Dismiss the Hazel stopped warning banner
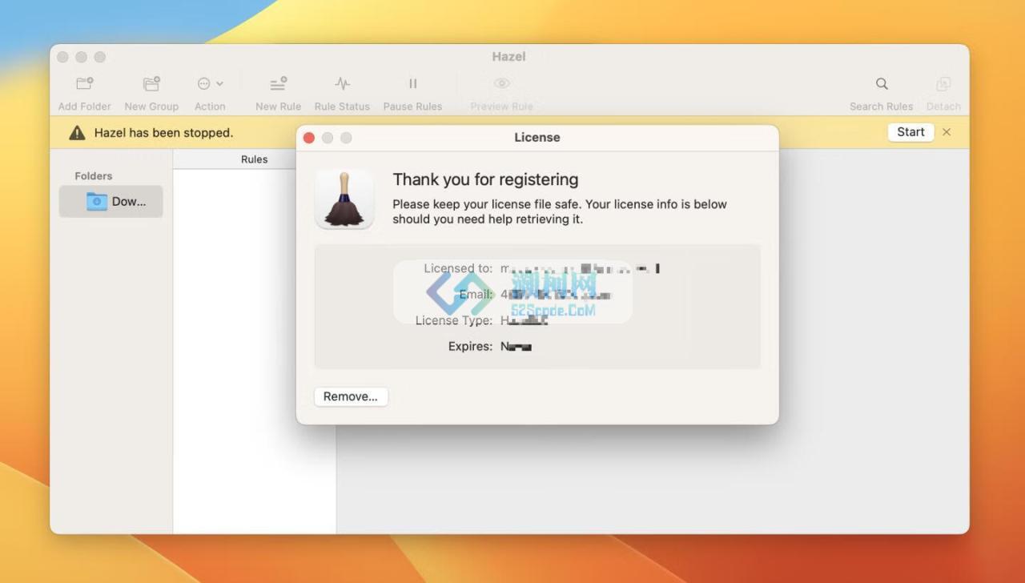 pyautogui.click(x=947, y=132)
